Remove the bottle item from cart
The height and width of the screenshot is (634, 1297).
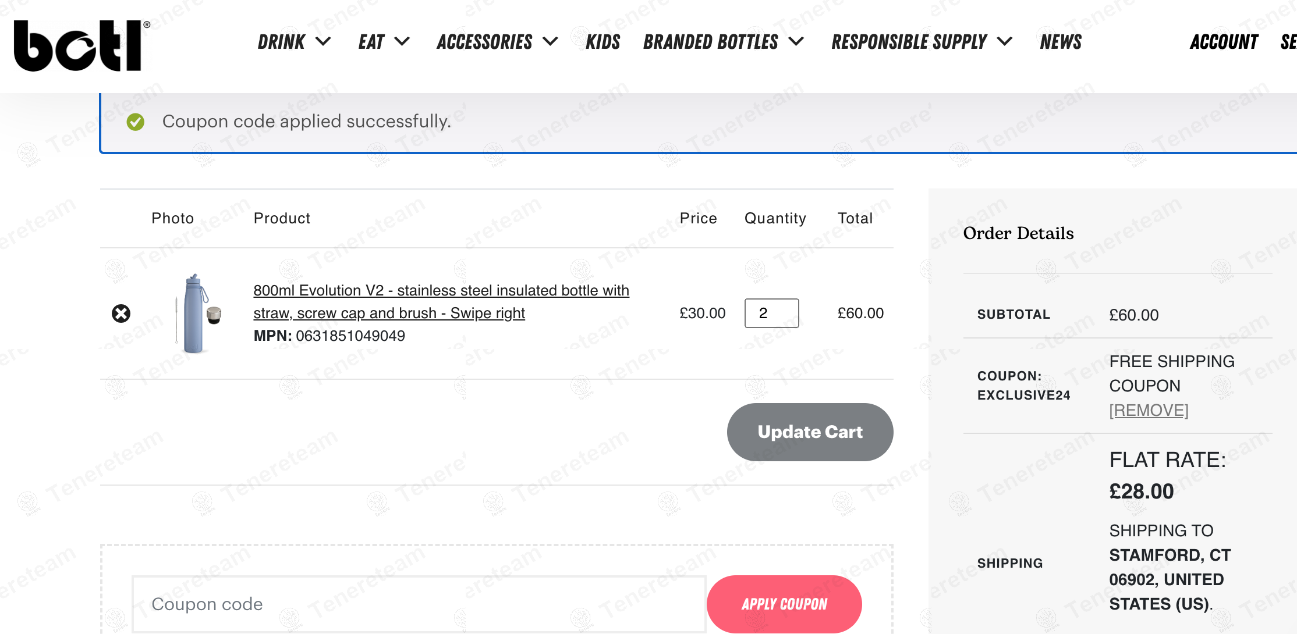121,314
